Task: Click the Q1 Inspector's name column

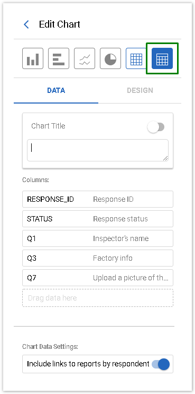Action: tap(98, 238)
